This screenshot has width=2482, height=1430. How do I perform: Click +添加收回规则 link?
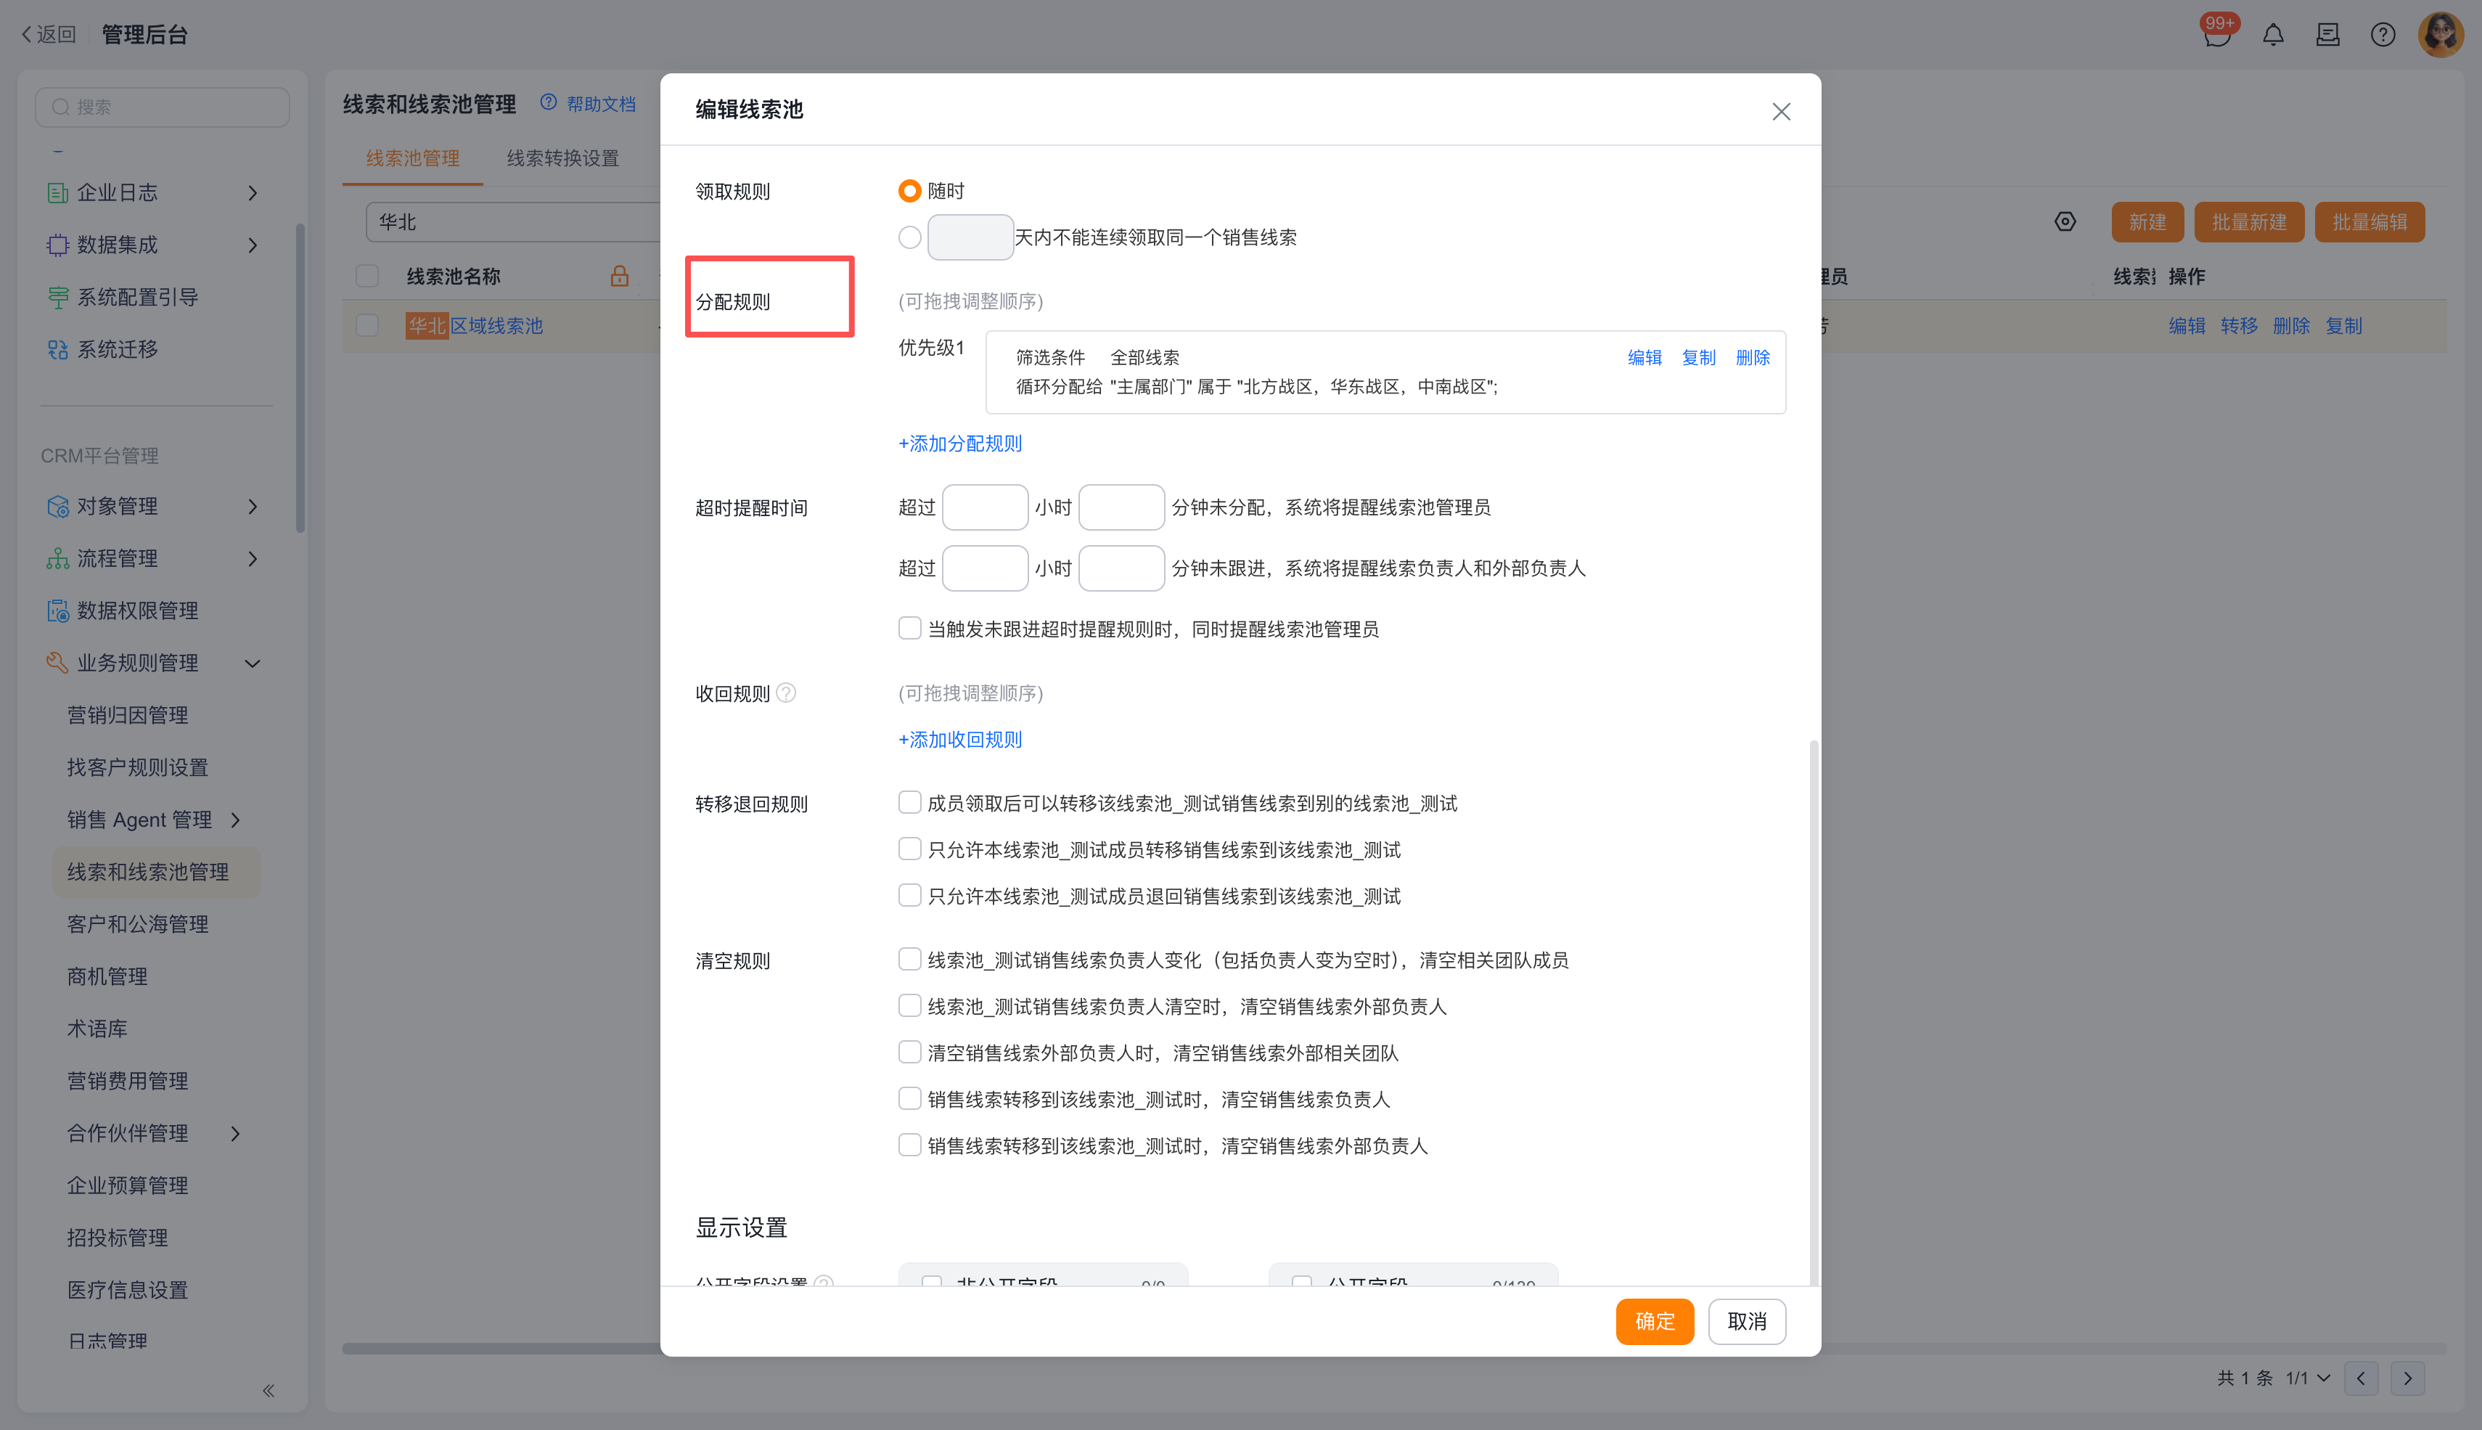click(960, 740)
